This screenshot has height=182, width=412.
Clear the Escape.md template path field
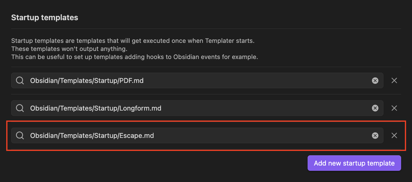[375, 135]
